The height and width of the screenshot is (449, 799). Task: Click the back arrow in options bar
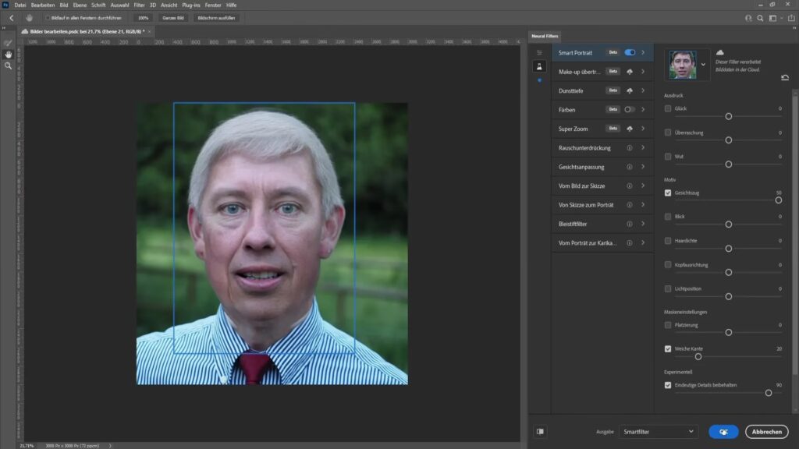(11, 17)
